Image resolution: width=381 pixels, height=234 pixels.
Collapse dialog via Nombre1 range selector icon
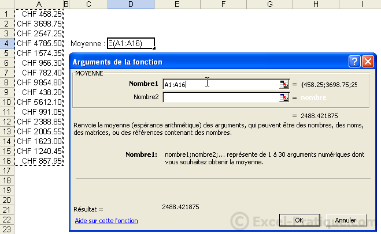pyautogui.click(x=284, y=84)
